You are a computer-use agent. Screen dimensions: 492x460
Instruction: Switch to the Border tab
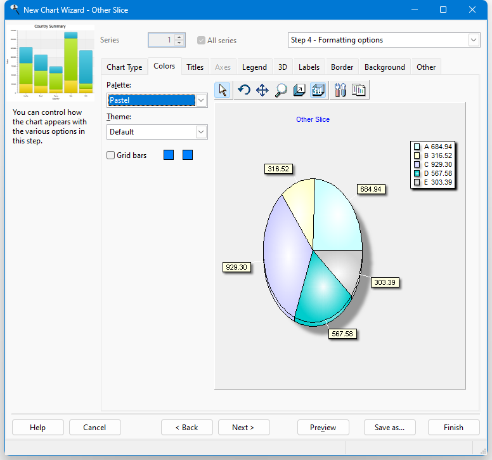[x=342, y=67]
